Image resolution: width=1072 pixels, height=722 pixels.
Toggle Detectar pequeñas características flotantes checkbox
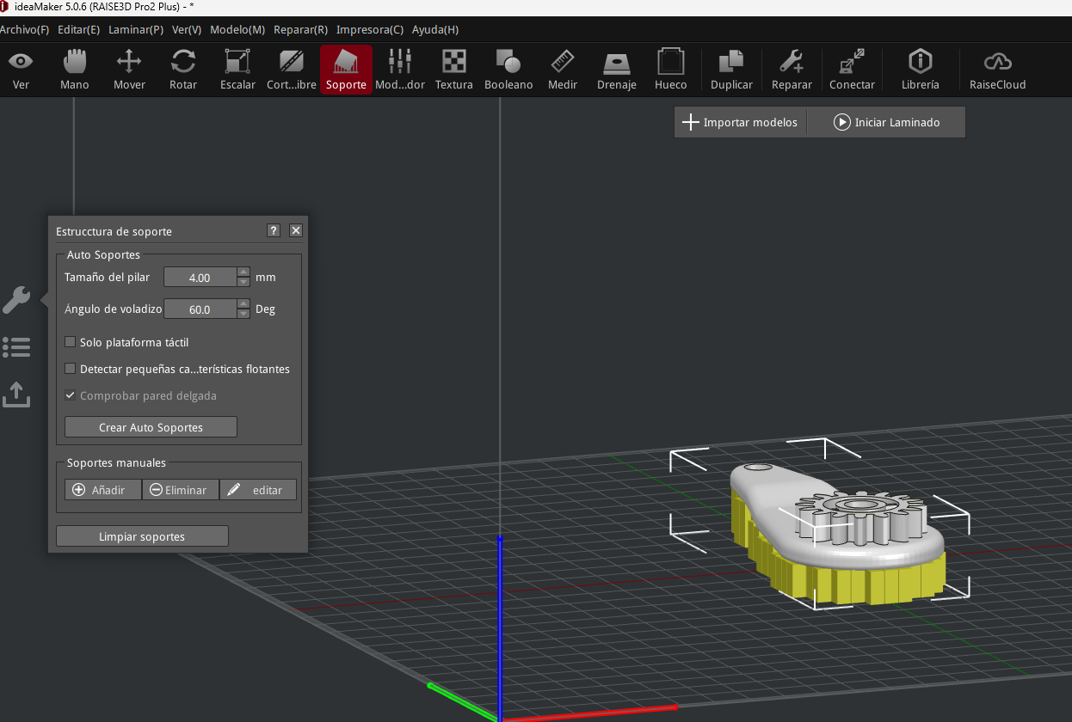pyautogui.click(x=71, y=369)
